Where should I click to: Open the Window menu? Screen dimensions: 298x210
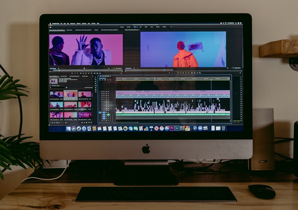tap(93, 23)
